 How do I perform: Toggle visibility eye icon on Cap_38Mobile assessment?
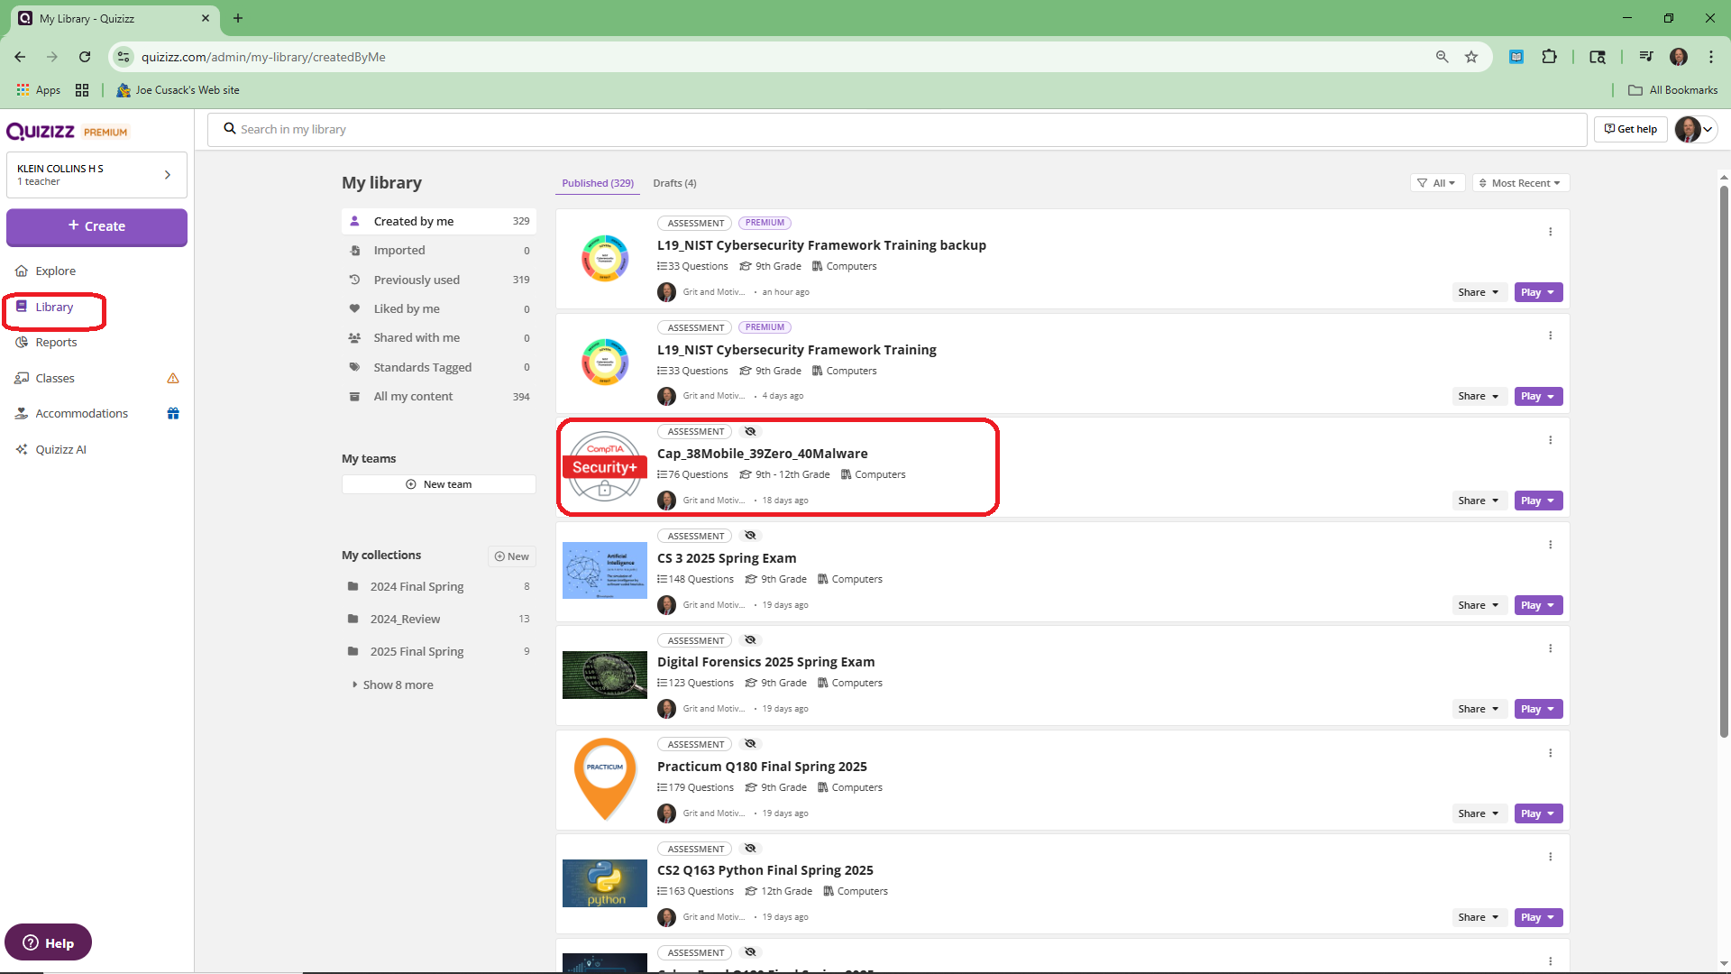click(750, 432)
